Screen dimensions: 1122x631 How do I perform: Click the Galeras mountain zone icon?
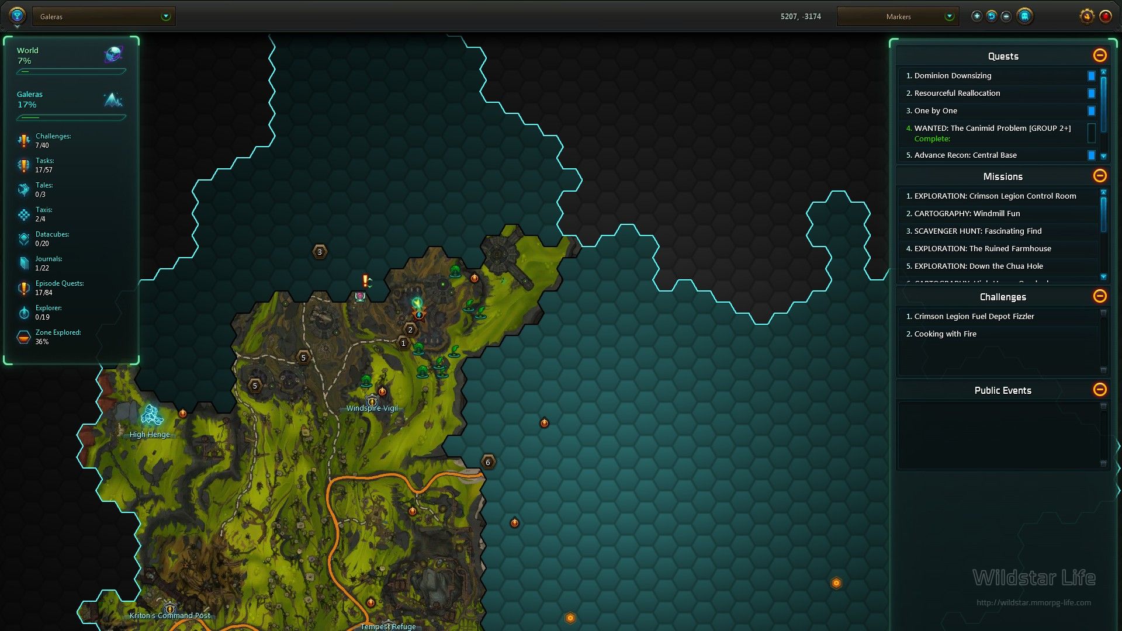pyautogui.click(x=113, y=100)
